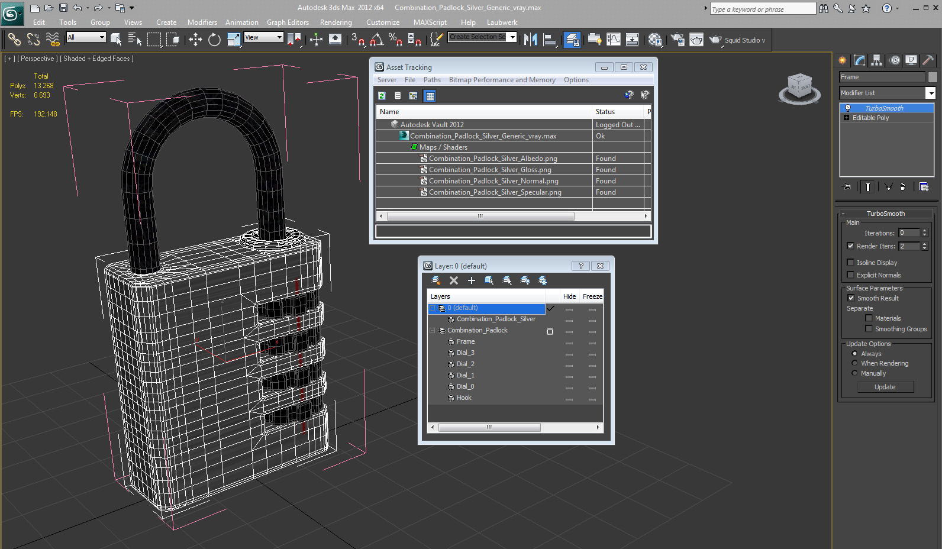Click the Align tool in toolbar
This screenshot has height=549, width=942.
pyautogui.click(x=550, y=40)
